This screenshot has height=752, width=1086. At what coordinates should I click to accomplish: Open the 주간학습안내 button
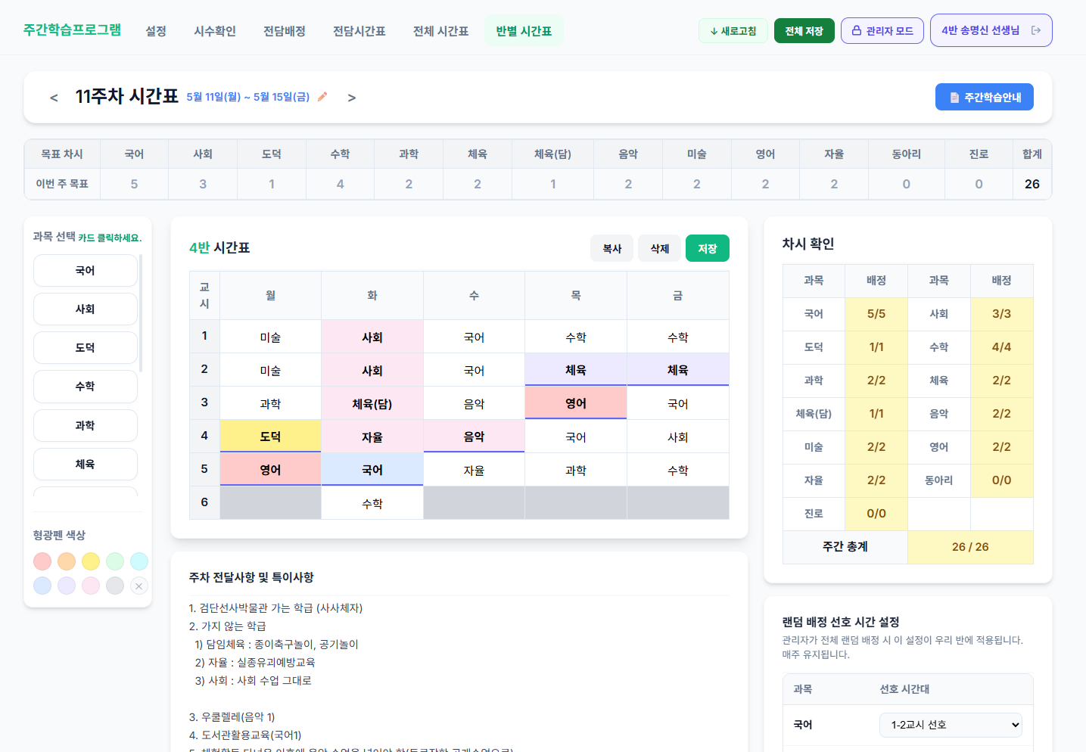tap(985, 97)
